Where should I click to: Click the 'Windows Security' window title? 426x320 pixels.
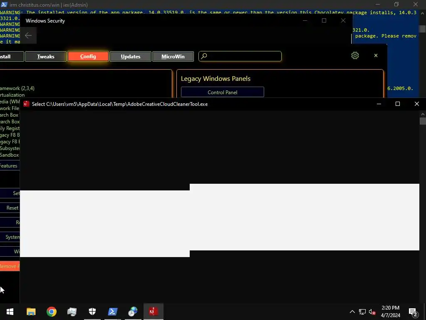tap(45, 21)
